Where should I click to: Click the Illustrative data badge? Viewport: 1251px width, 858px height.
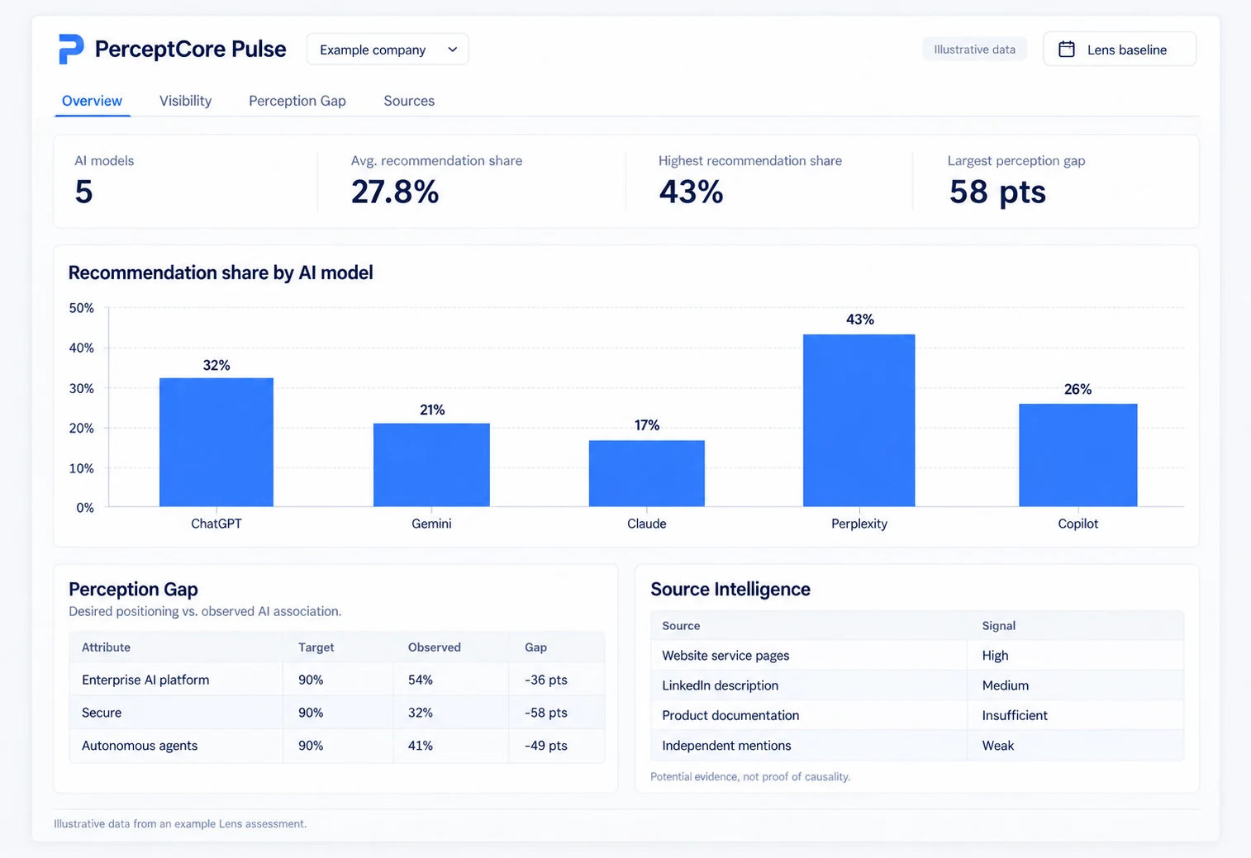point(974,50)
